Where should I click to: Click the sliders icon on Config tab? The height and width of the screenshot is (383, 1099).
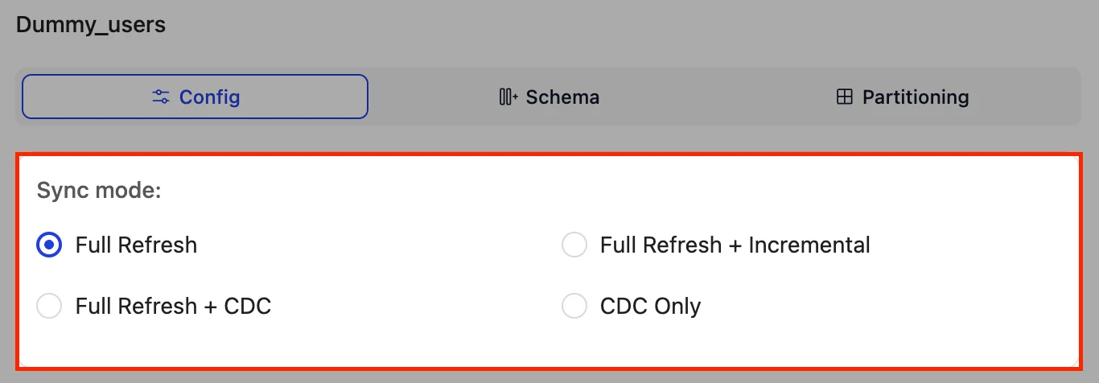tap(161, 97)
